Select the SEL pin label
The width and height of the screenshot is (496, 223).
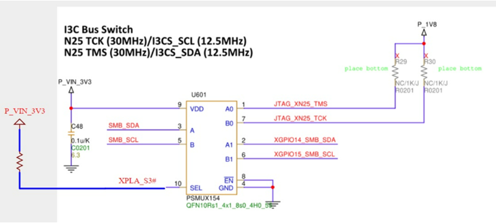point(196,188)
